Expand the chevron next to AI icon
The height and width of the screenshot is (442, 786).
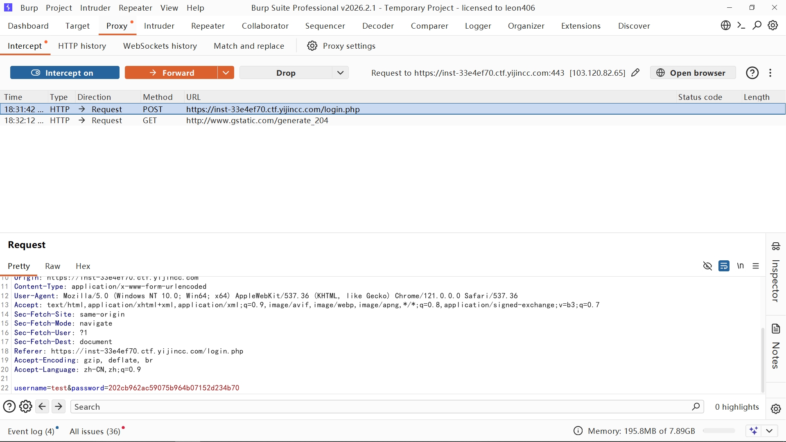[x=769, y=431]
